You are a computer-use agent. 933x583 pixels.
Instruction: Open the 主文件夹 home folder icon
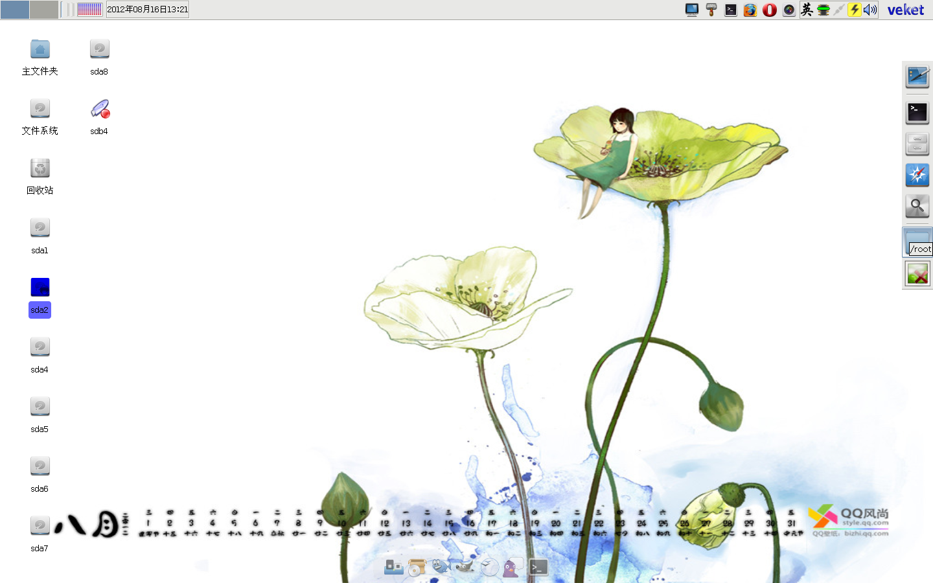click(x=40, y=49)
